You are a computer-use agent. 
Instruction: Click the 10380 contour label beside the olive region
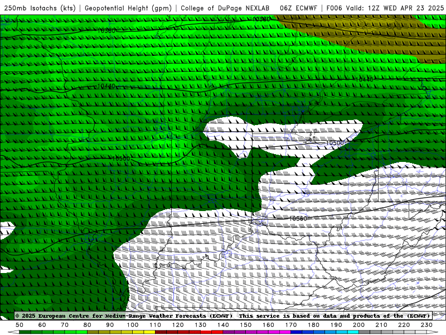pos(261,19)
